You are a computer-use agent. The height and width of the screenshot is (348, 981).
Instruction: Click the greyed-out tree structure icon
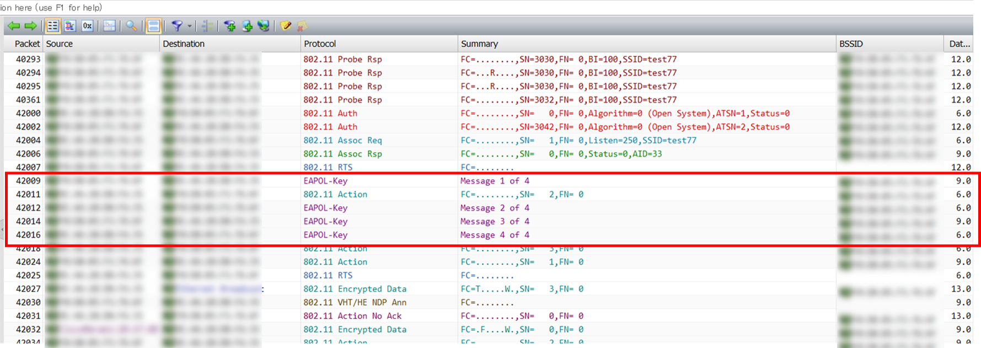click(x=207, y=26)
